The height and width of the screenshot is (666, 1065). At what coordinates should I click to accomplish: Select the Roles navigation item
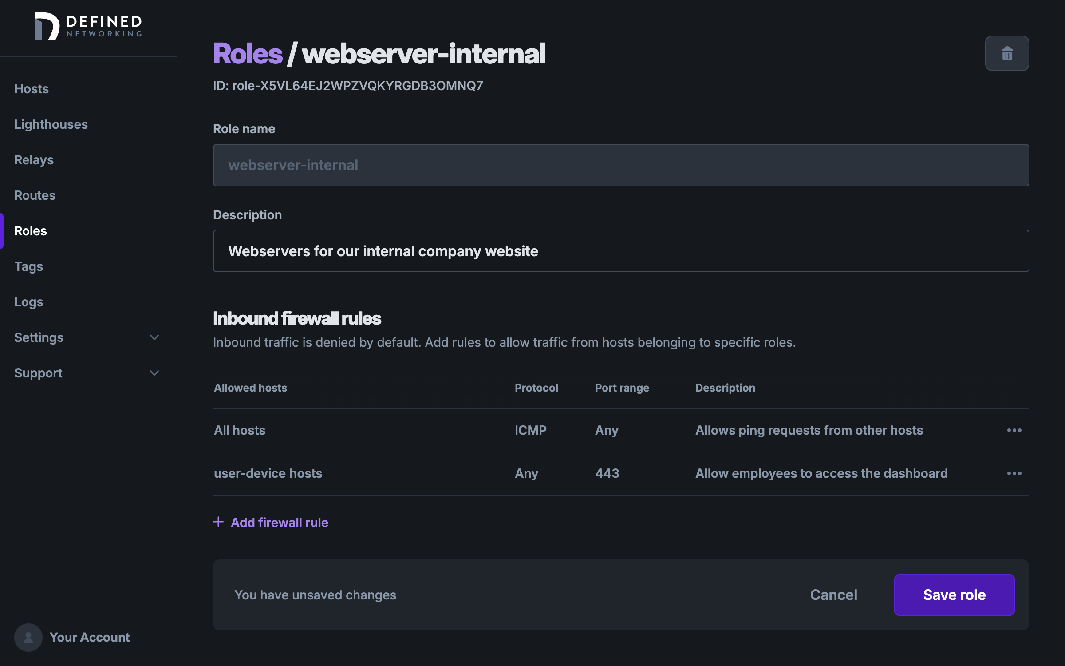click(30, 230)
